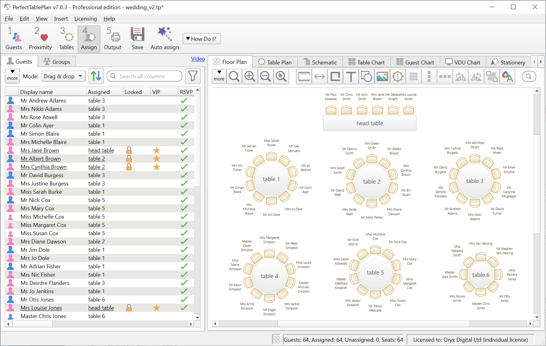Image resolution: width=546 pixels, height=346 pixels.
Task: Toggle lock for Mrs Louise Jones
Action: click(x=129, y=308)
